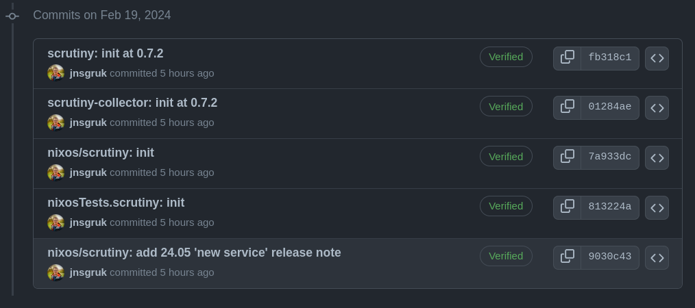Open commit hash 813224a
The height and width of the screenshot is (308, 695).
(609, 207)
